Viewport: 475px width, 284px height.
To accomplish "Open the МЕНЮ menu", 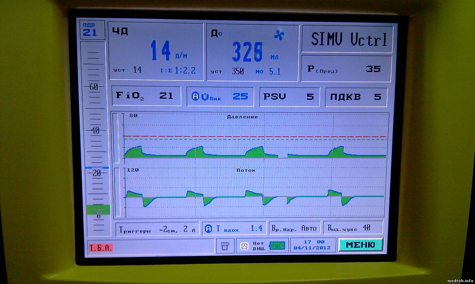I will [360, 245].
